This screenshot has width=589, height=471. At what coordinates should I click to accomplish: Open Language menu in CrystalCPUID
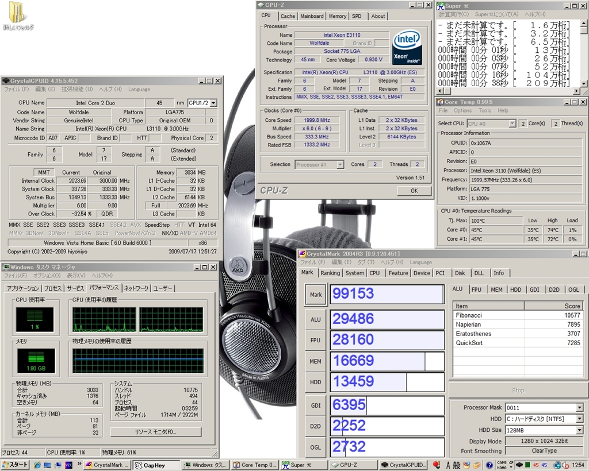click(x=139, y=89)
